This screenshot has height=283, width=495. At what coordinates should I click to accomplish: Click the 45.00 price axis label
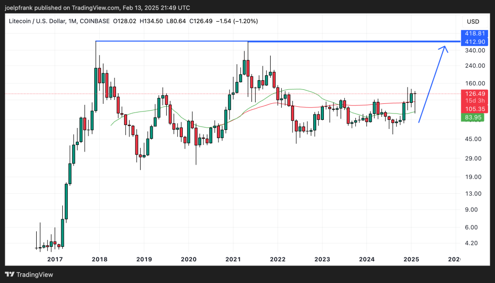pyautogui.click(x=473, y=139)
